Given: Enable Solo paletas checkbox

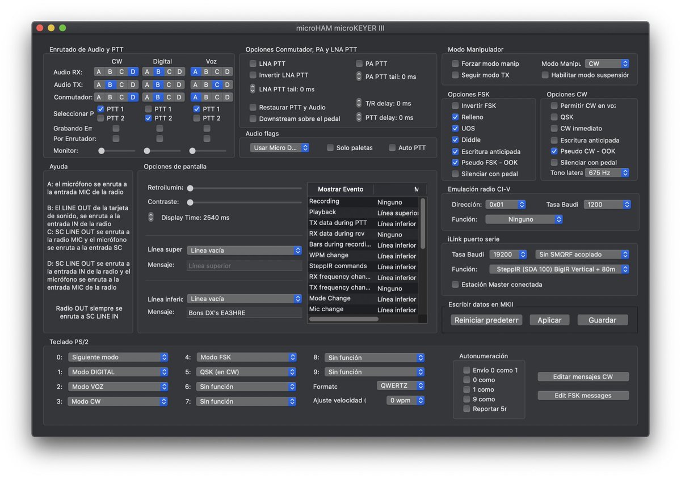Looking at the screenshot, I should click(x=330, y=148).
